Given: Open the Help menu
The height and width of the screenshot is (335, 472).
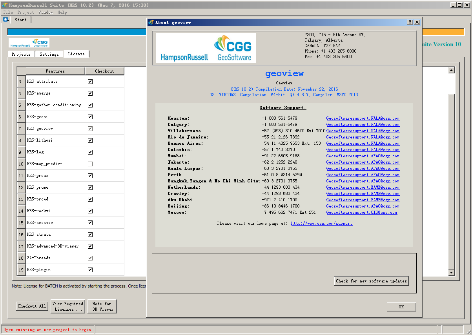Looking at the screenshot, I should click(62, 13).
